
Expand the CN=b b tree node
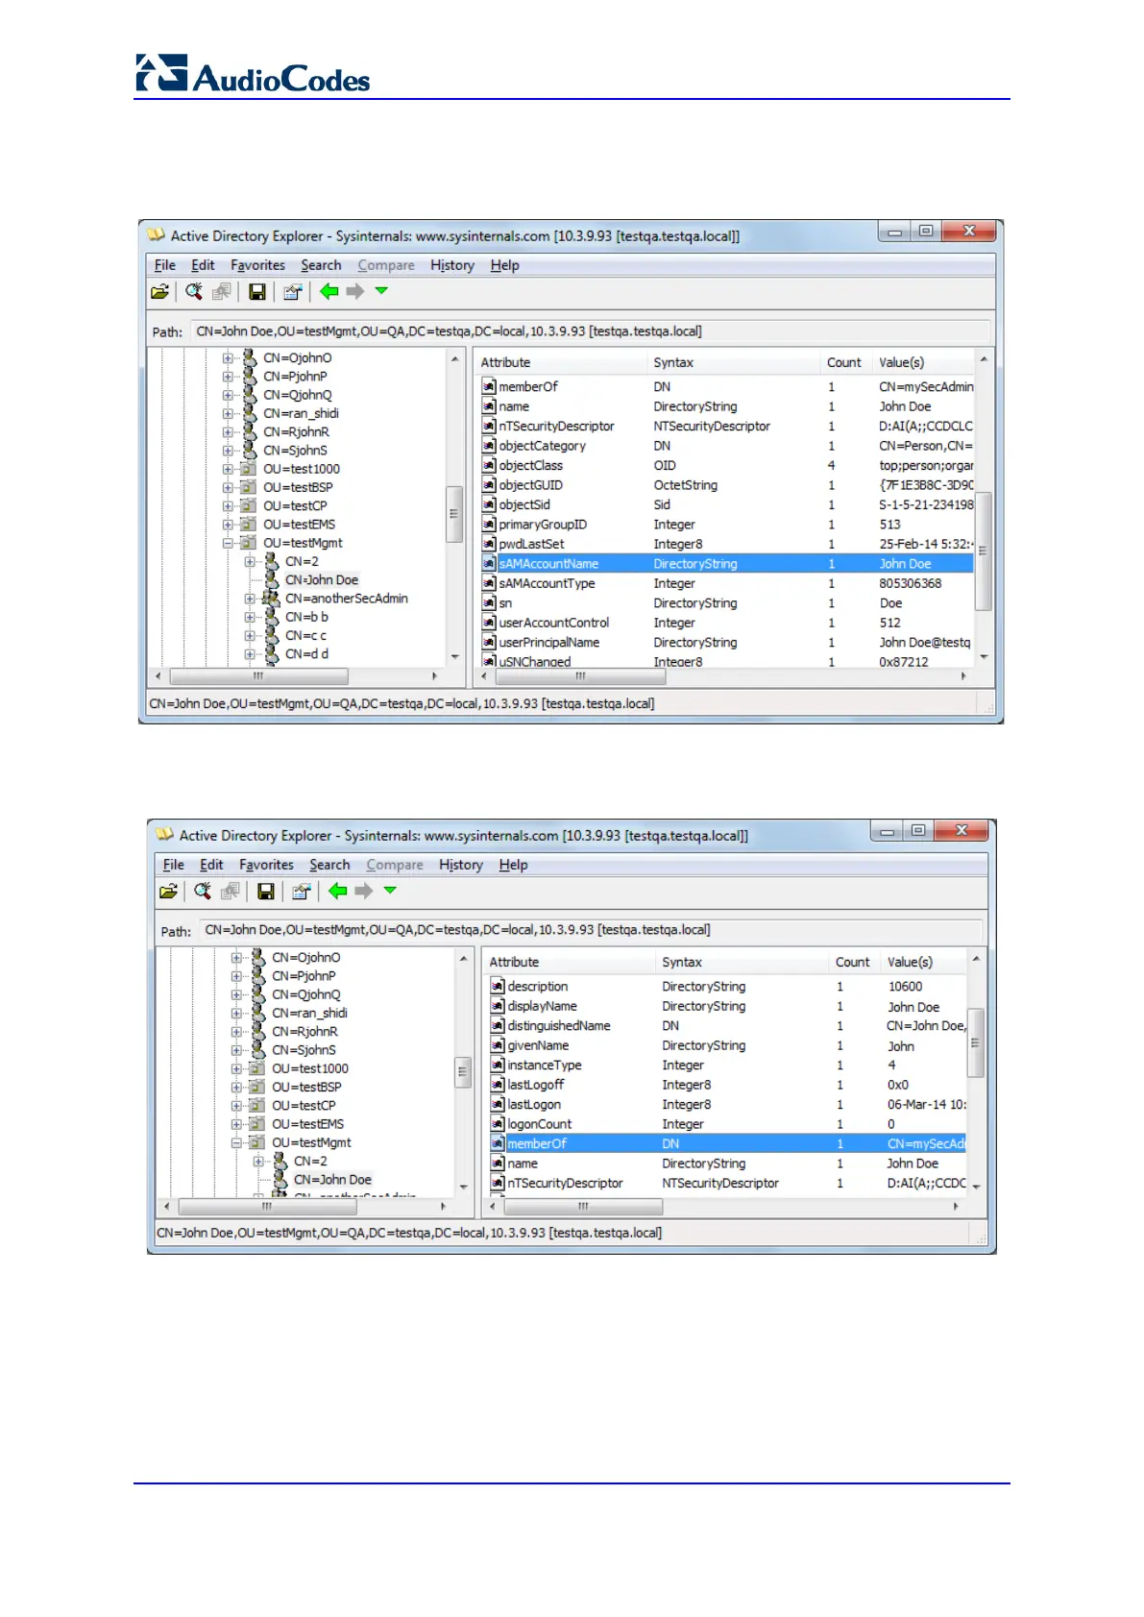click(250, 617)
